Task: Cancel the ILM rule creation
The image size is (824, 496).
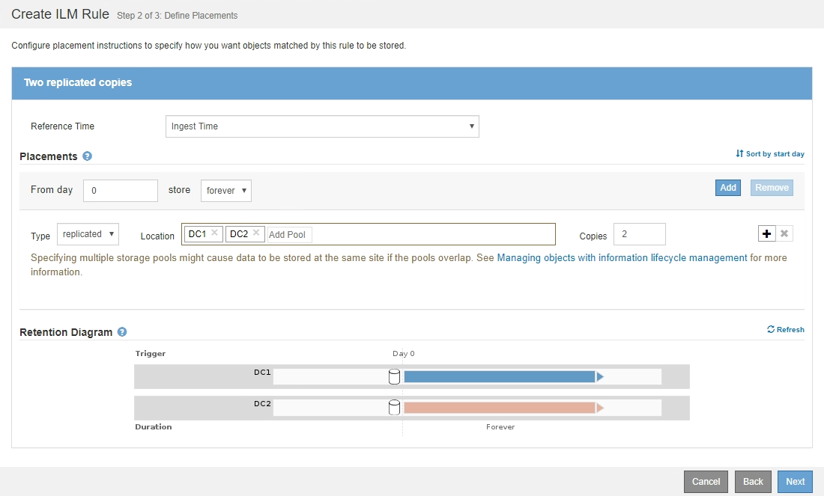Action: tap(706, 482)
